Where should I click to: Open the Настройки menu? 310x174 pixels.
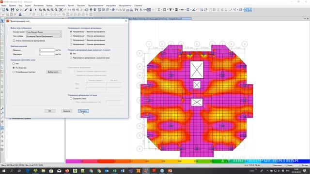(111, 6)
